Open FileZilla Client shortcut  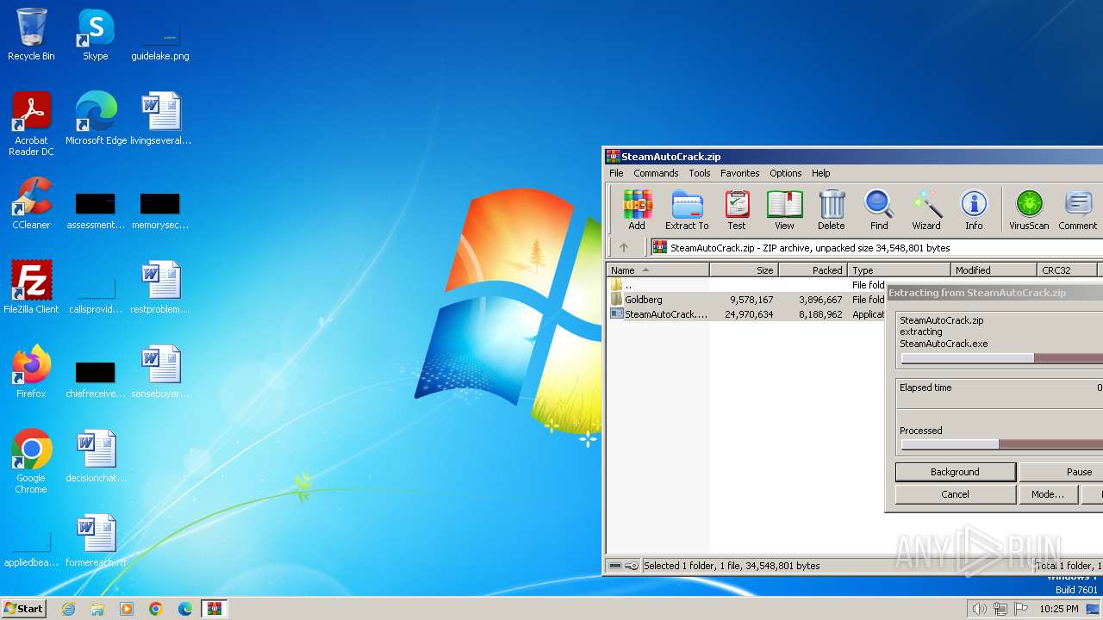[31, 288]
